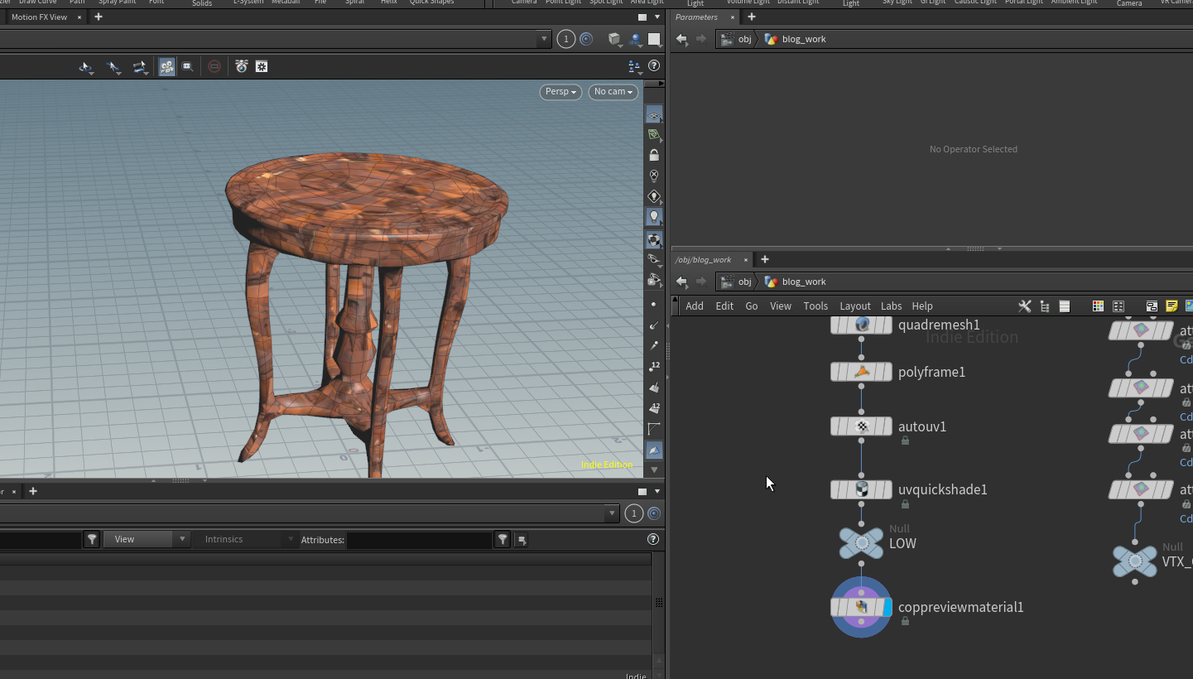Open the viewport path field dropdown arrow

point(544,39)
